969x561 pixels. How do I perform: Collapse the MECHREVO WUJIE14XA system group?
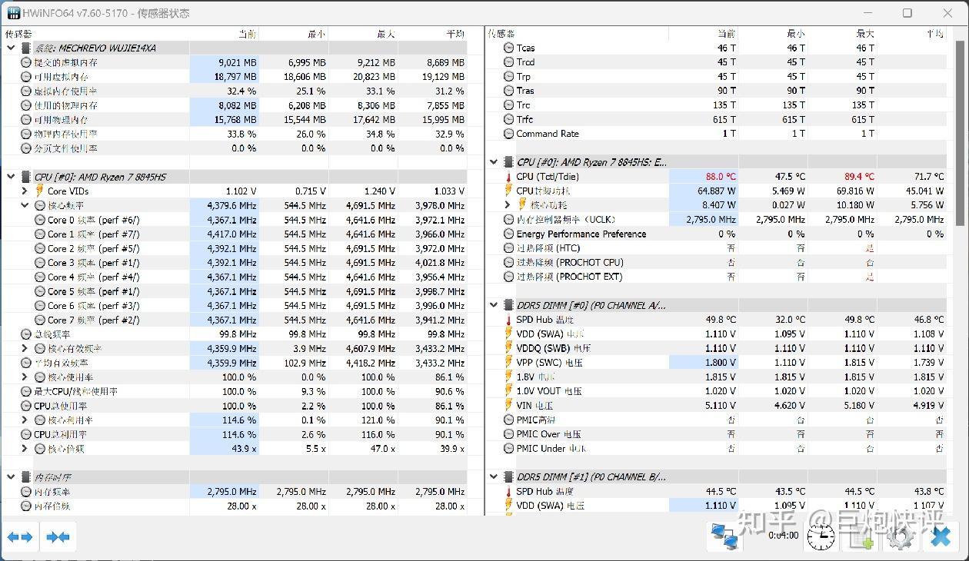11,48
